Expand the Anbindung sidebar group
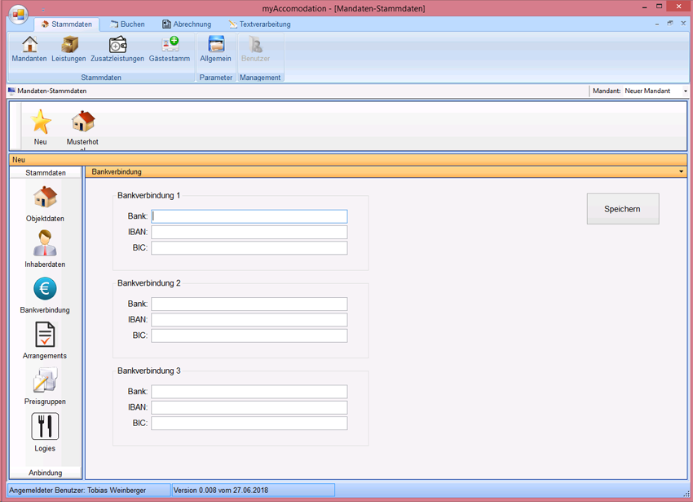The image size is (693, 502). pos(46,473)
